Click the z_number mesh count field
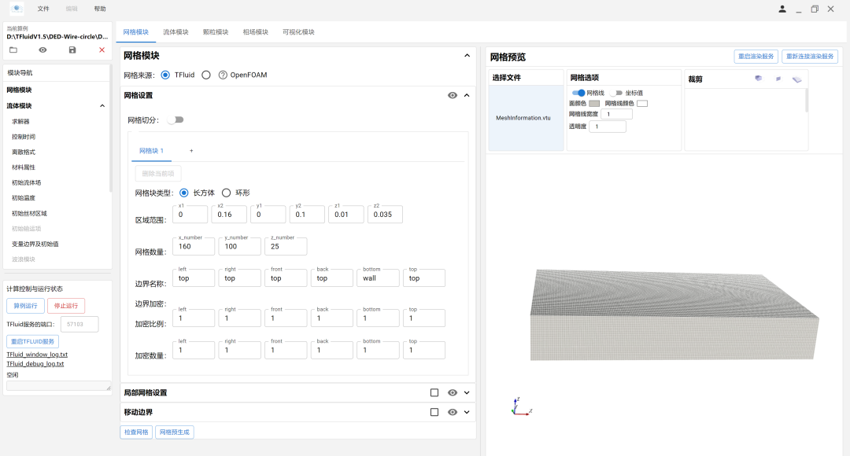 coord(286,246)
